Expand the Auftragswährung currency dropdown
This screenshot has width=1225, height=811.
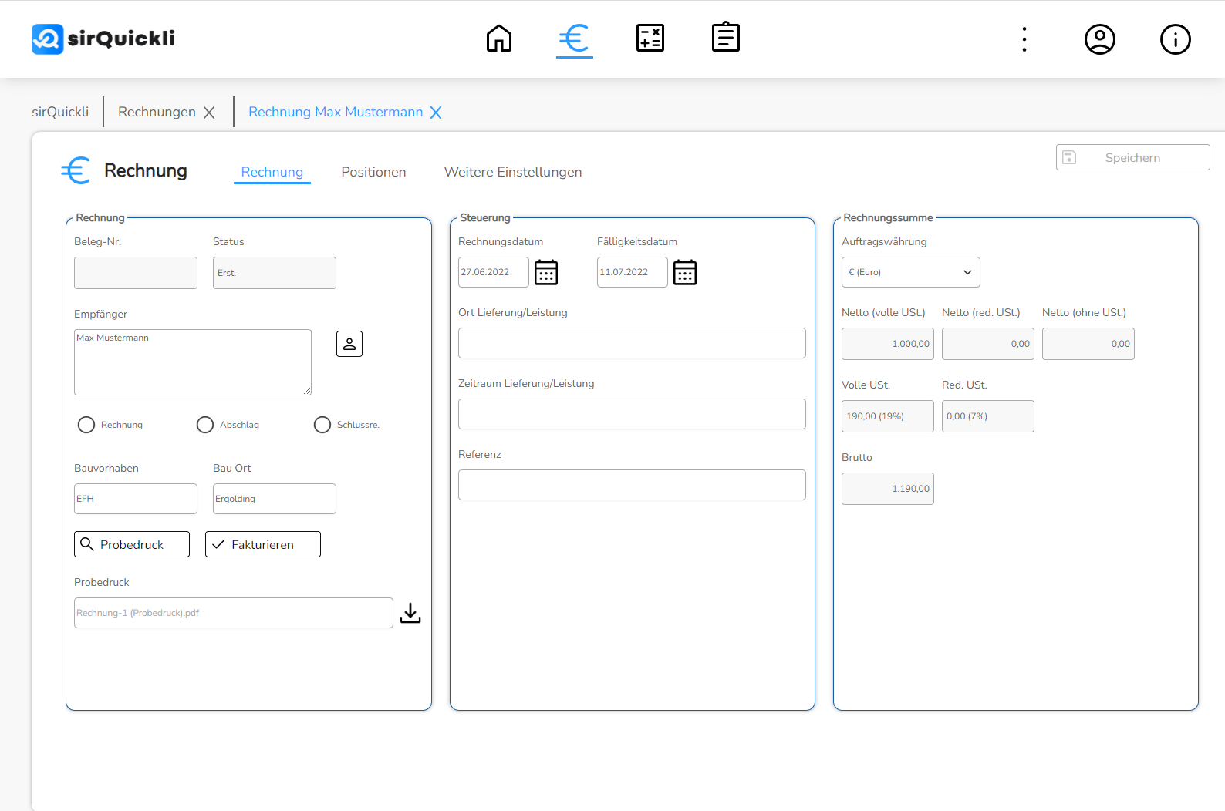911,272
